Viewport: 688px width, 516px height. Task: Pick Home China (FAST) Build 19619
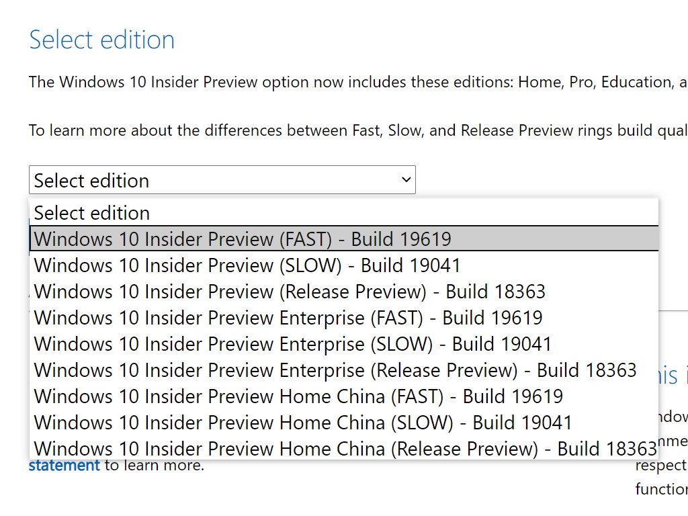point(298,396)
